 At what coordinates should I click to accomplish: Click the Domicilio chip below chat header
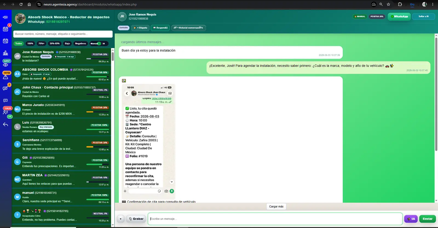(x=123, y=28)
